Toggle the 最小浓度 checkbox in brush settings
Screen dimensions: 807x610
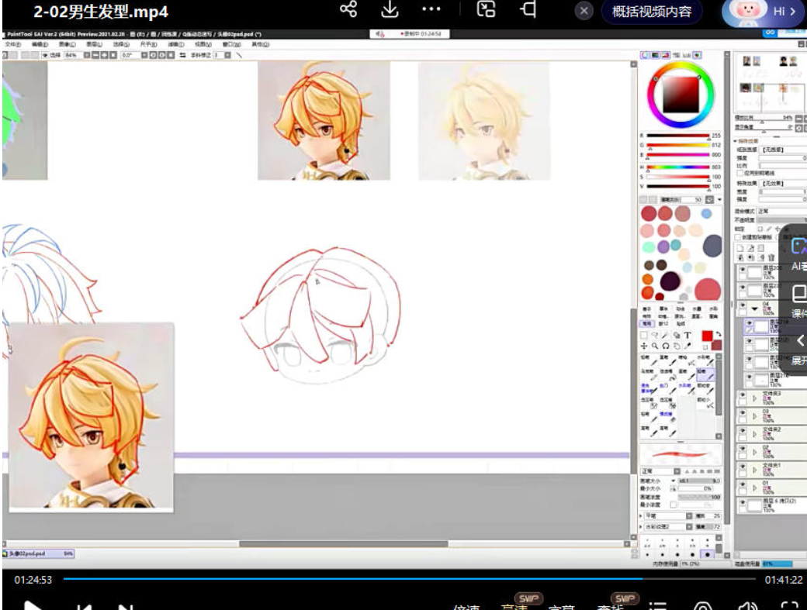[x=674, y=505]
